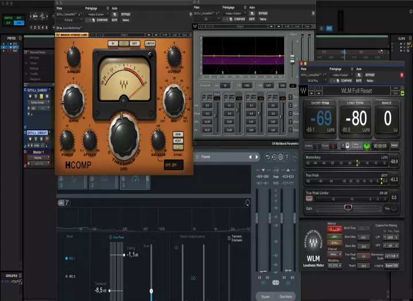Image resolution: width=413 pixels, height=301 pixels.
Task: Click COMPARE in the H-Comp plugin header
Action: tap(102, 20)
